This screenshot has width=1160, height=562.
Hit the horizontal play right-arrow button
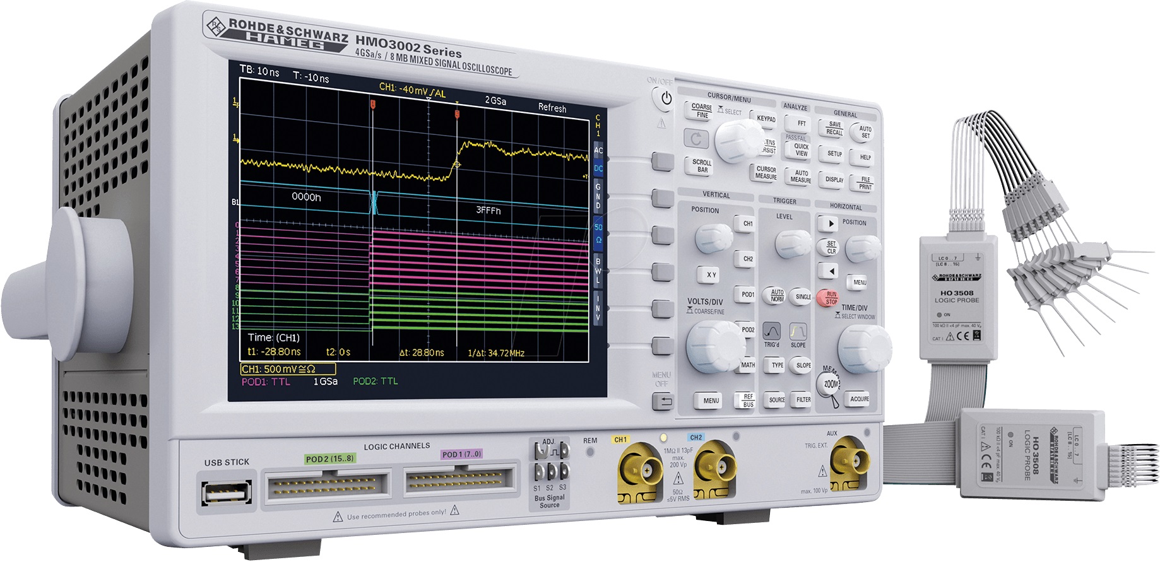828,223
